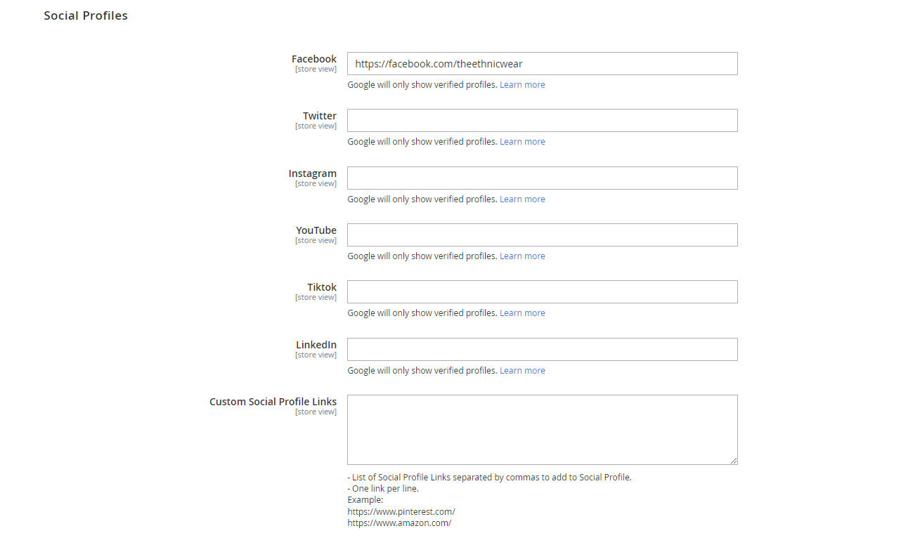Image resolution: width=920 pixels, height=545 pixels.
Task: Click the textarea resize handle corner
Action: [734, 461]
